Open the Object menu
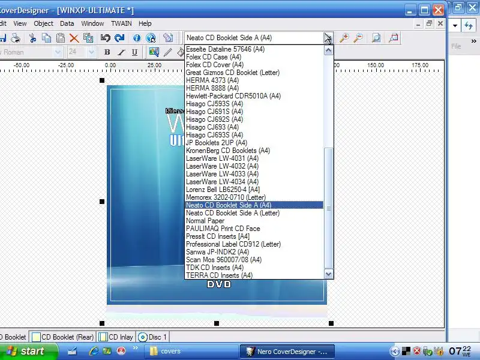 tap(43, 23)
